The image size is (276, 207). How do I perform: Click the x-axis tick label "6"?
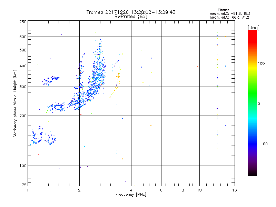(161, 190)
